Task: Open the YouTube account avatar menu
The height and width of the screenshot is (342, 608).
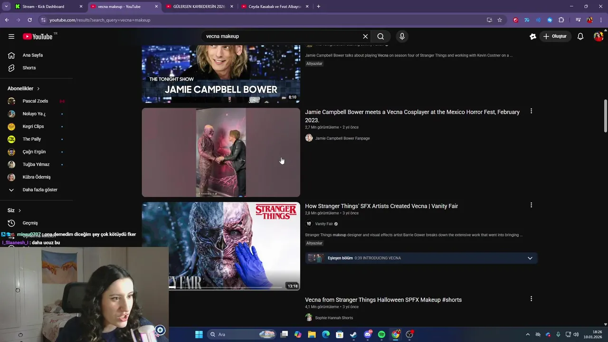Action: [598, 37]
